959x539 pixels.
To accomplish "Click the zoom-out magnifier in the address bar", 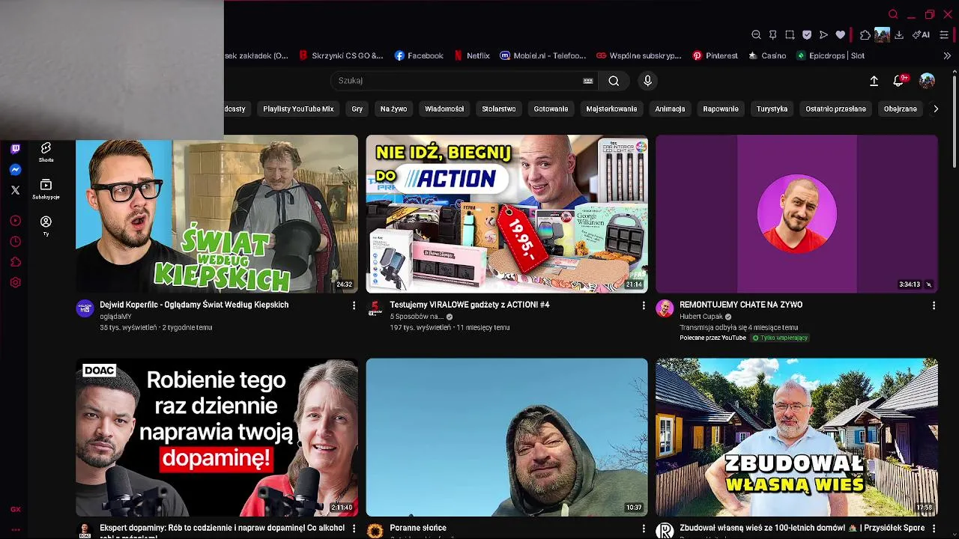I will 756,34.
